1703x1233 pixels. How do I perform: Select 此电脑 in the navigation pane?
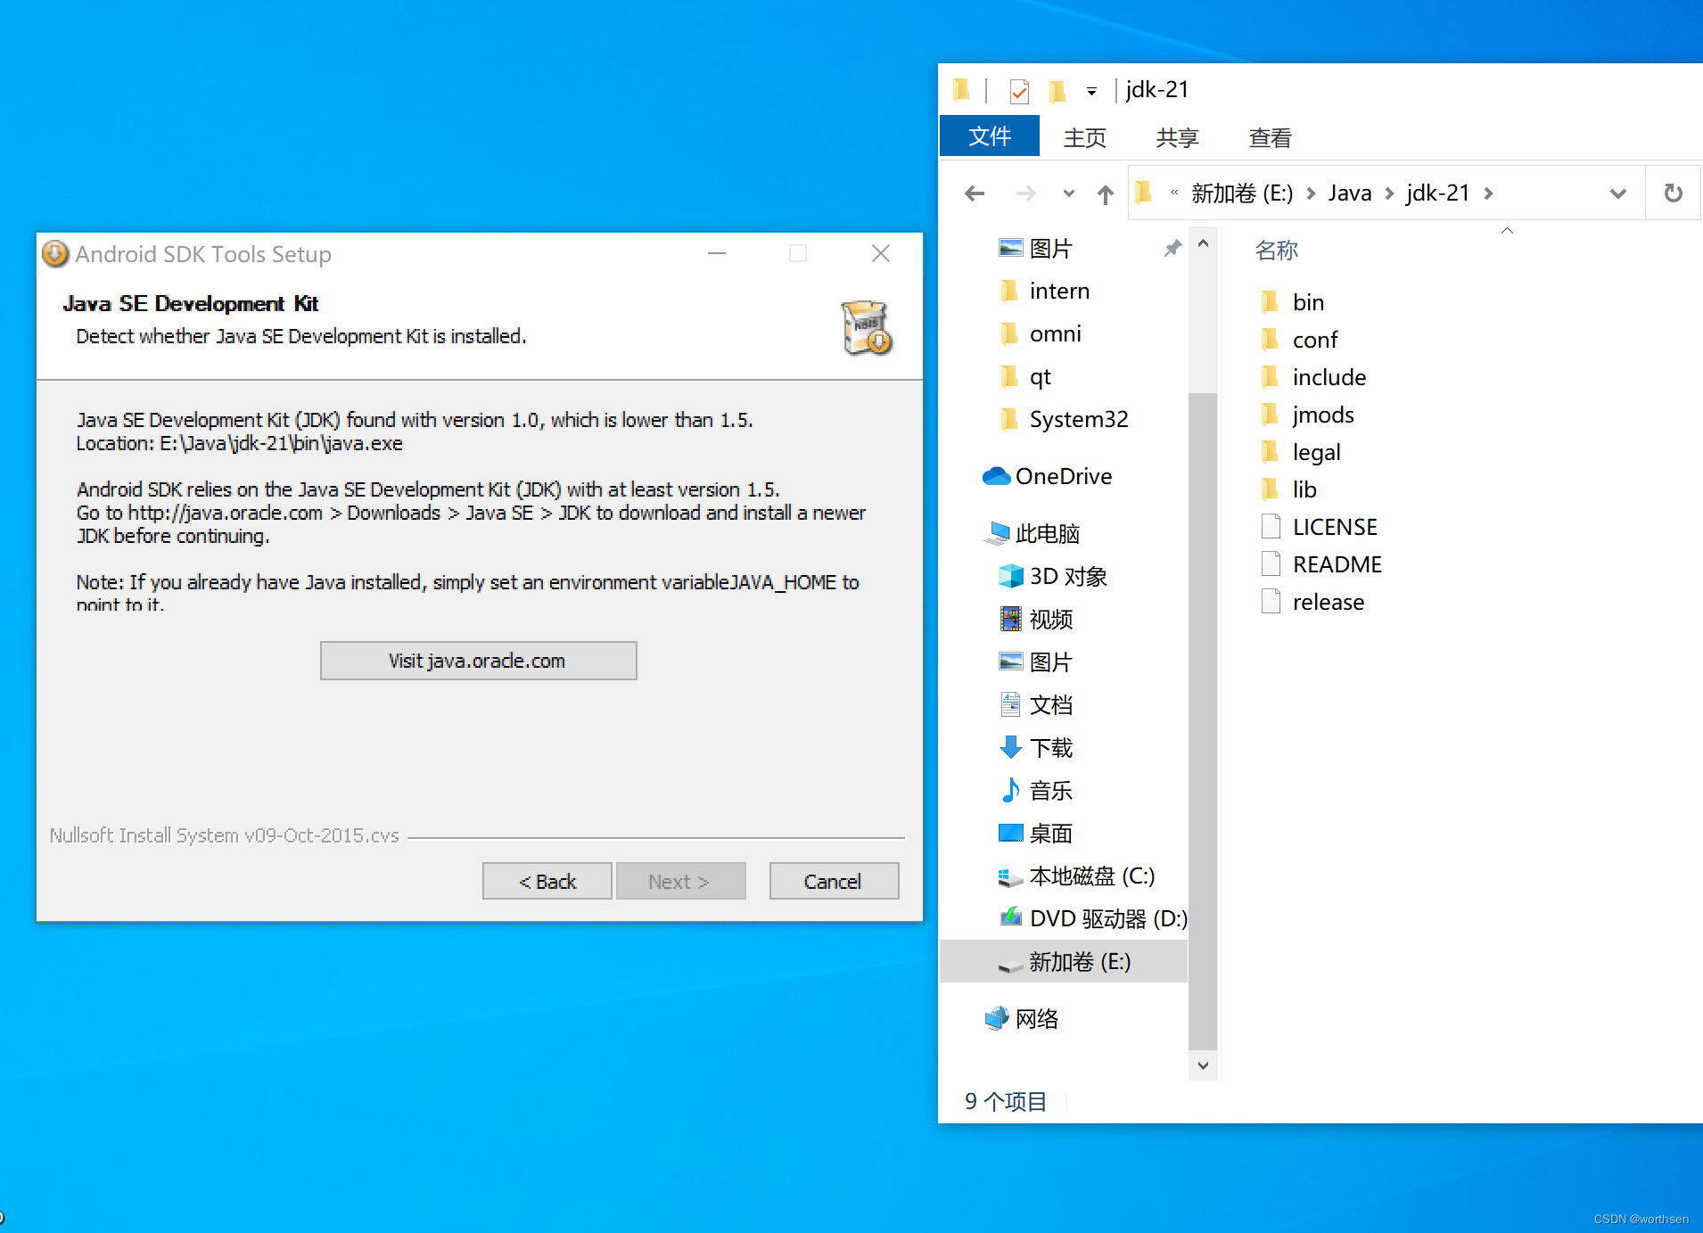tap(1048, 533)
